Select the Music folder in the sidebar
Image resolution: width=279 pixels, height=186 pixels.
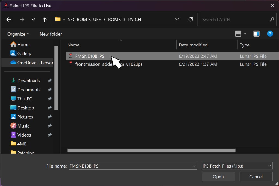point(23,126)
